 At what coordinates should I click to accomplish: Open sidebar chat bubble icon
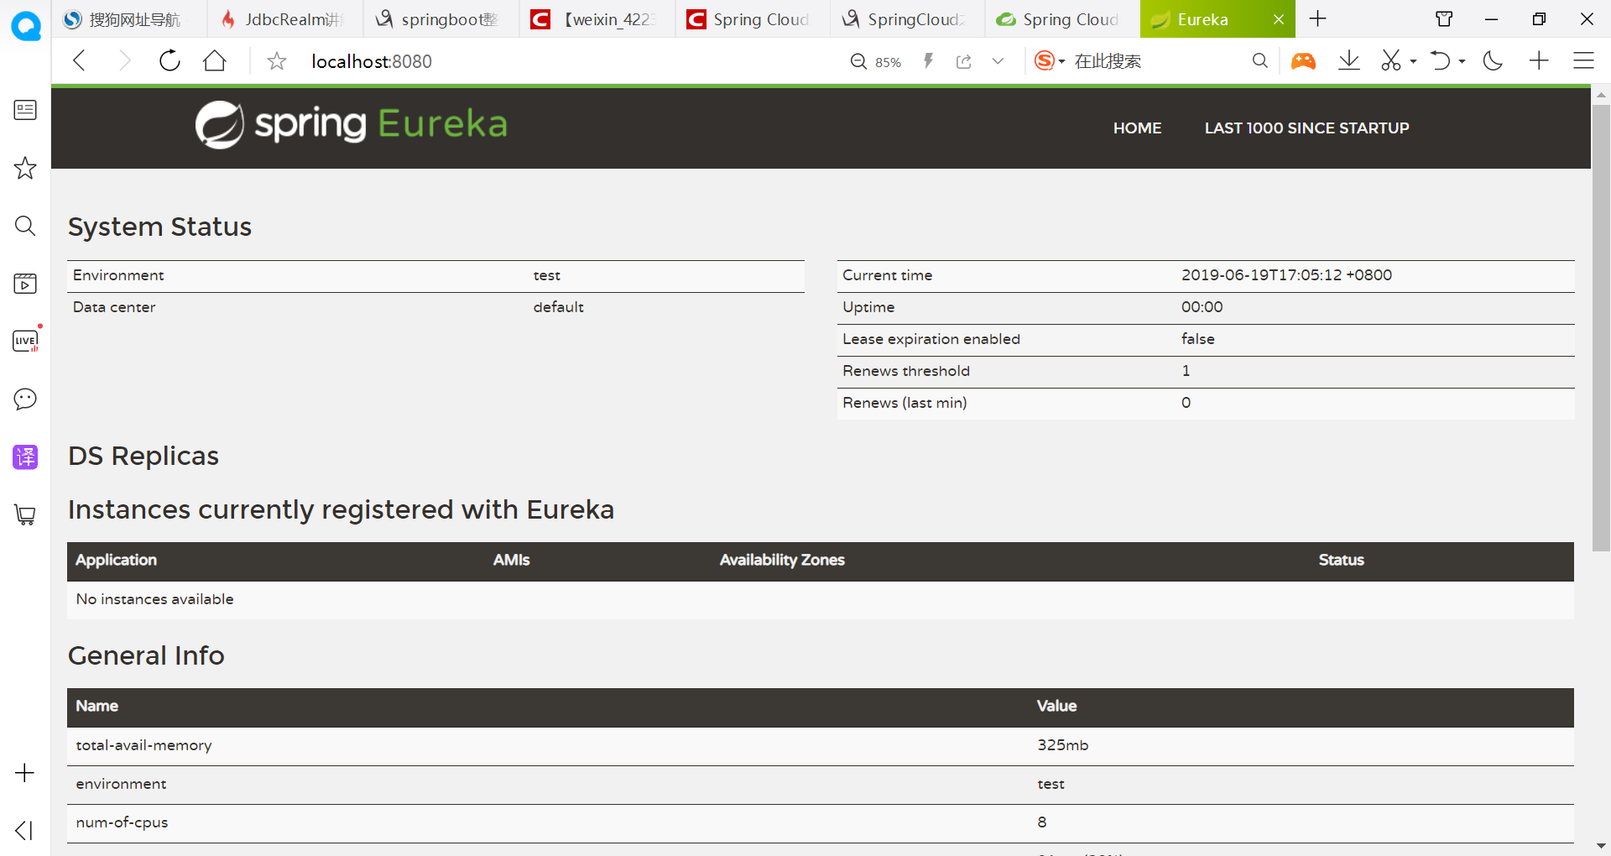click(x=25, y=399)
